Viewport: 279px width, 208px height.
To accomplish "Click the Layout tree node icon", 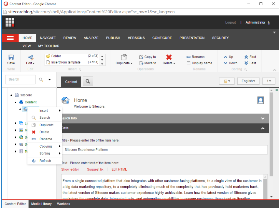I will 21,123.
